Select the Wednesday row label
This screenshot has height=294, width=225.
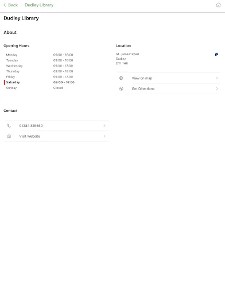[14, 66]
